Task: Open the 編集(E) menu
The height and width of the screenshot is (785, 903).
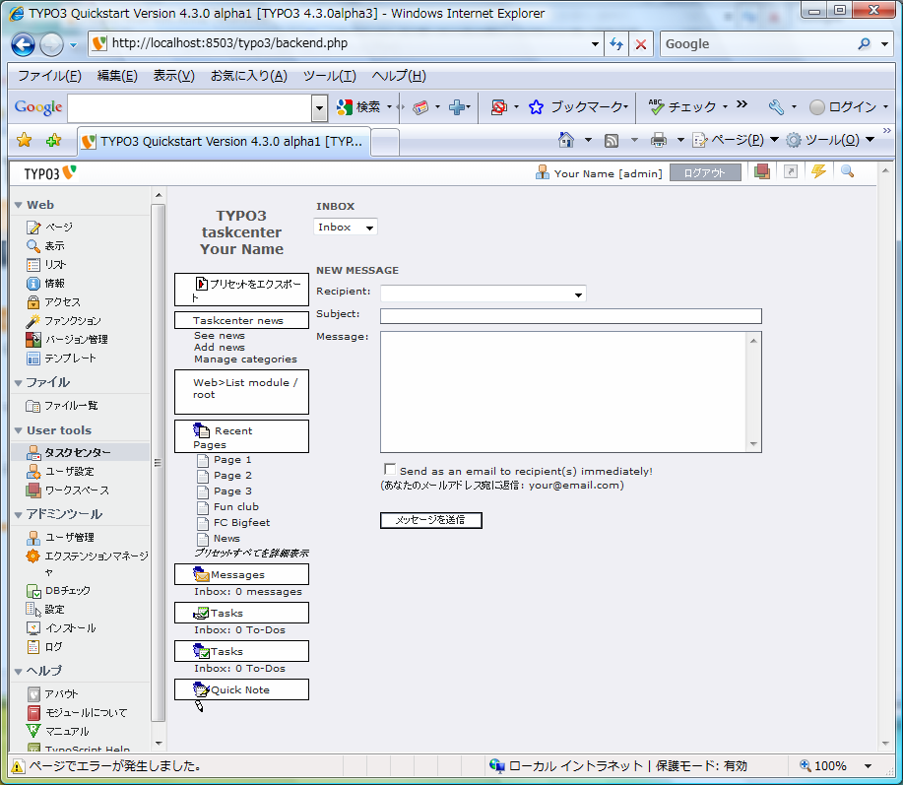Action: [117, 76]
